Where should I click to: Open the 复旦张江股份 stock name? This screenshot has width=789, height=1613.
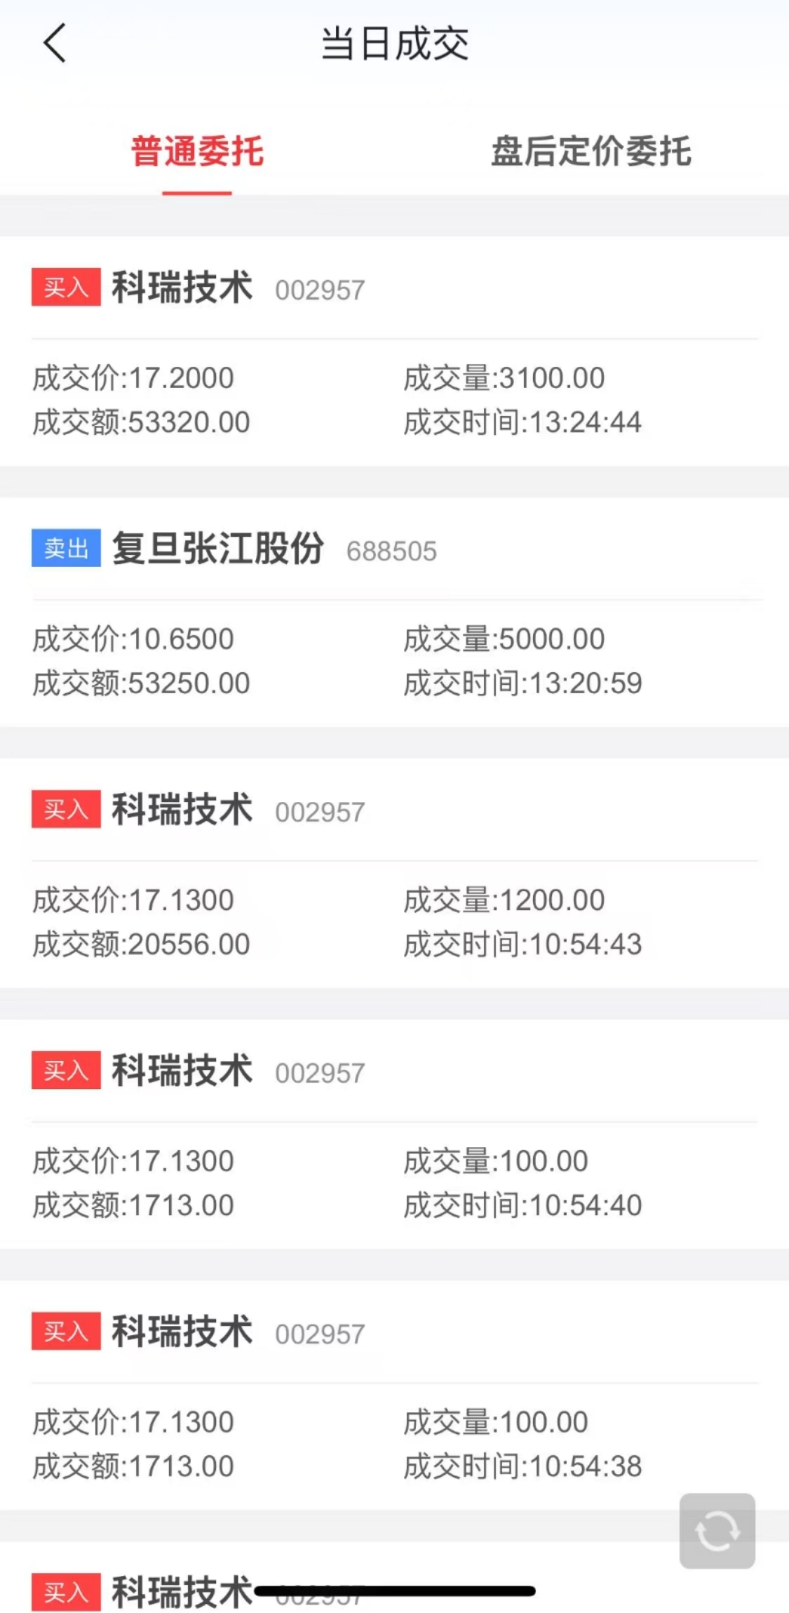tap(217, 548)
